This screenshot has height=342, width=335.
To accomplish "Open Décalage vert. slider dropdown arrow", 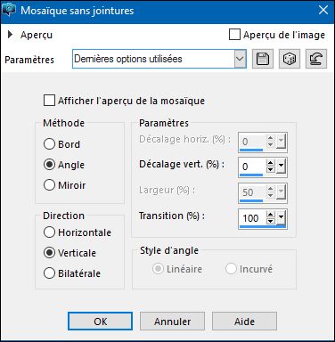I will coord(281,167).
